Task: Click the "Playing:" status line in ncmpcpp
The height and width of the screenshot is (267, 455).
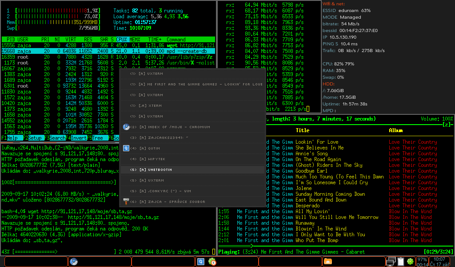Action: coord(291,251)
